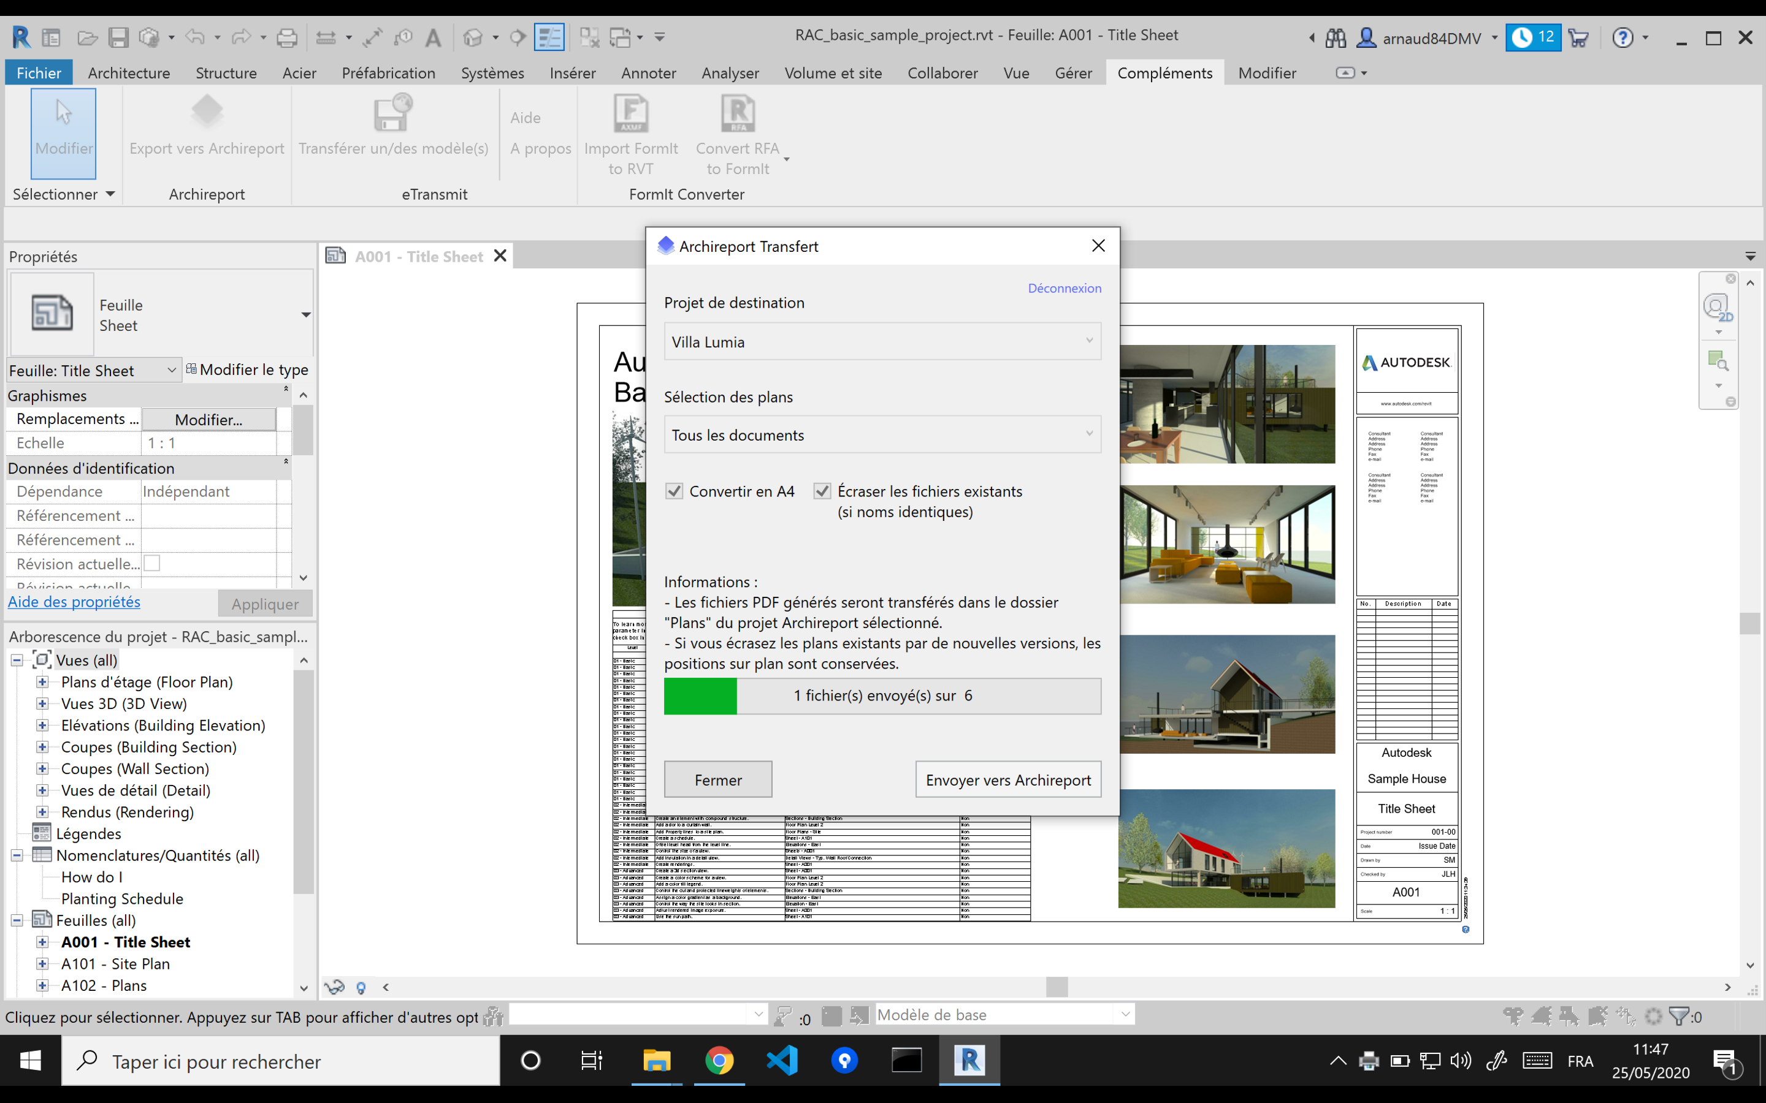Uncheck the Convertir en A4 checkbox
The height and width of the screenshot is (1103, 1766).
675,491
